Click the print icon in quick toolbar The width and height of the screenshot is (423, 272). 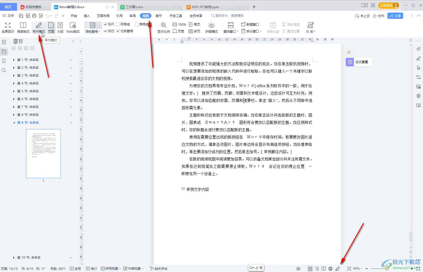click(34, 16)
